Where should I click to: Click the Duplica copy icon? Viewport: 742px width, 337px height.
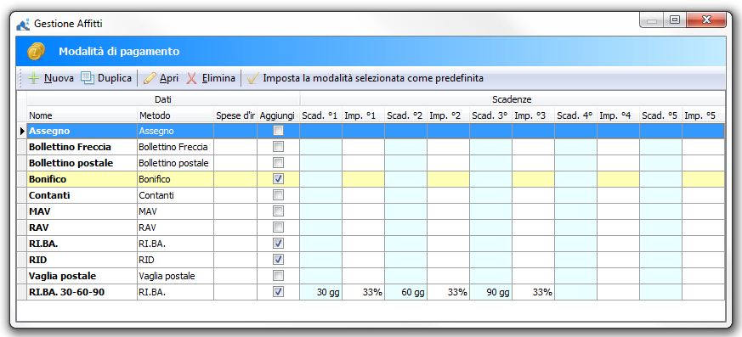click(88, 78)
